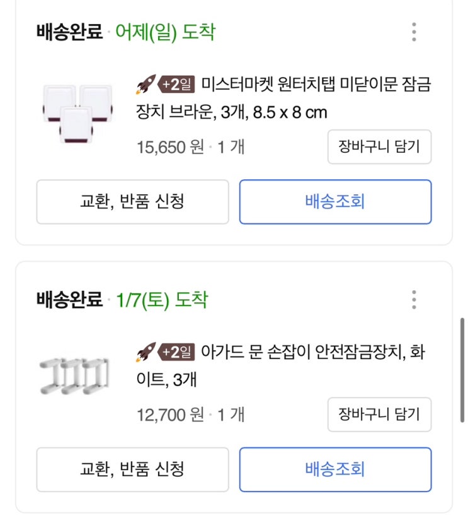This screenshot has height=518, width=468.
Task: Add the 12,700원 item with 장바구니 담기
Action: click(x=379, y=415)
